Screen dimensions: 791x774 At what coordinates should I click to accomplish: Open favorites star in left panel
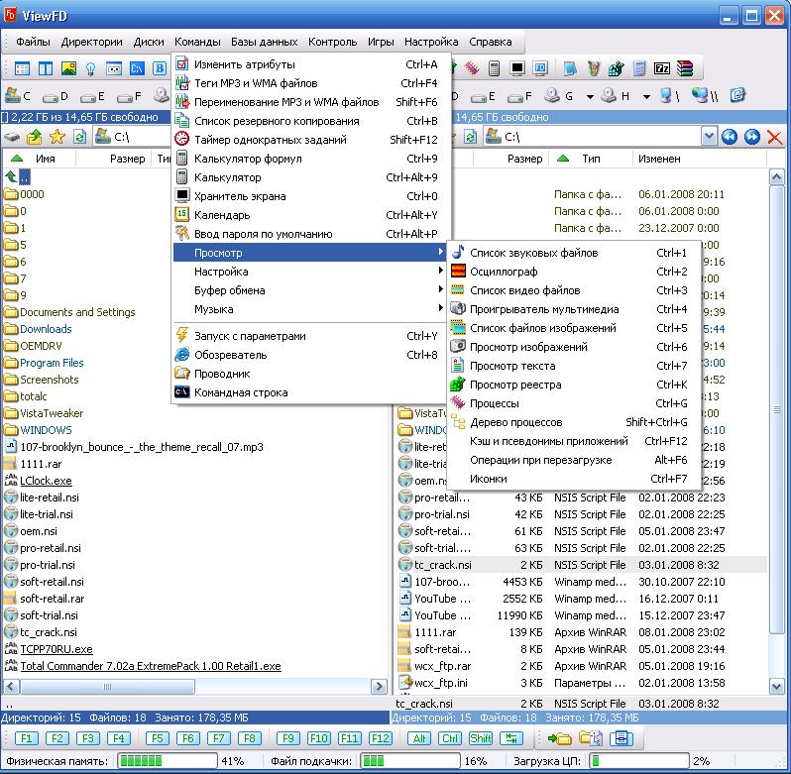[x=57, y=137]
